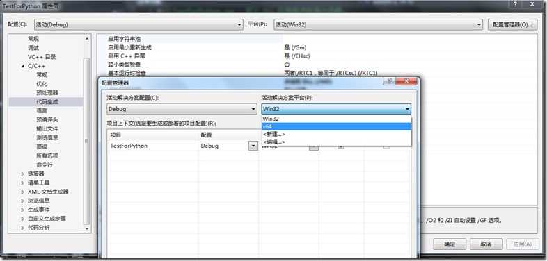The width and height of the screenshot is (547, 261).
Task: Choose x64 from the open platform list
Action: [337, 126]
